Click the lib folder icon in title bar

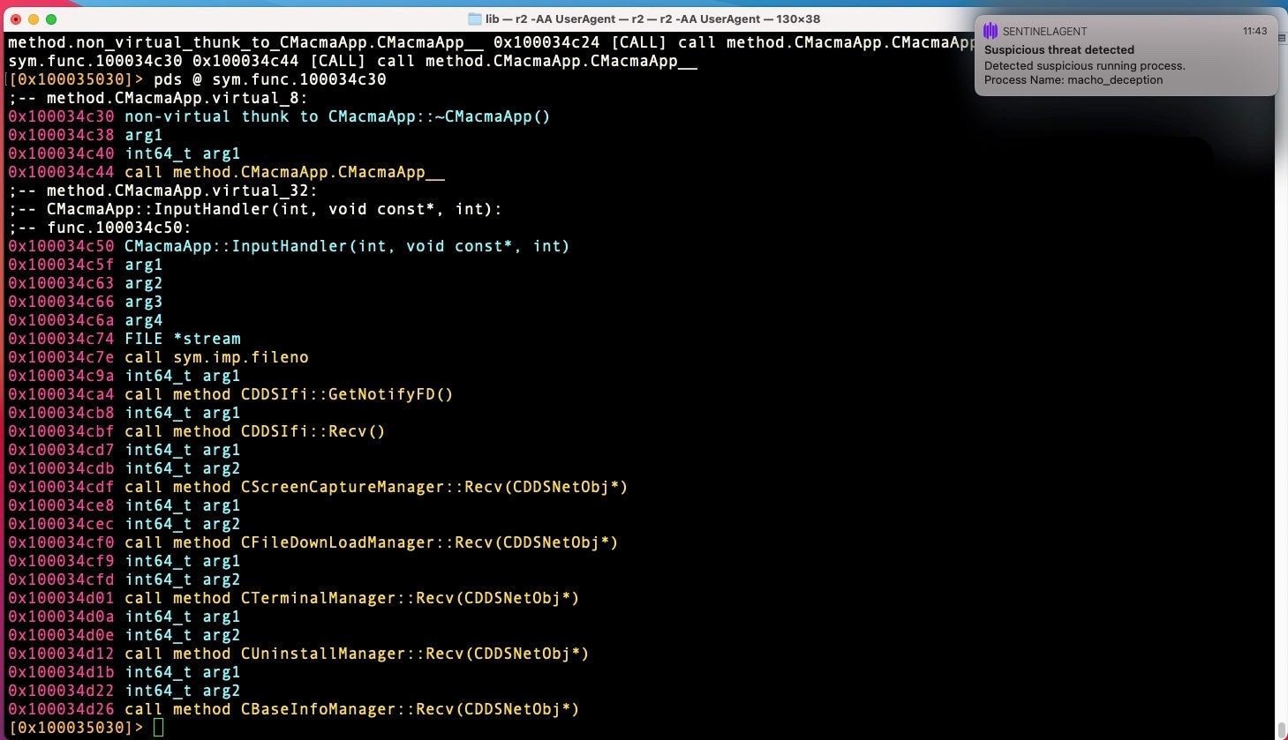pos(475,19)
